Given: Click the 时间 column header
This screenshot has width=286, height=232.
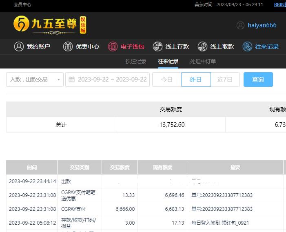Looking at the screenshot, I should [x=32, y=167].
